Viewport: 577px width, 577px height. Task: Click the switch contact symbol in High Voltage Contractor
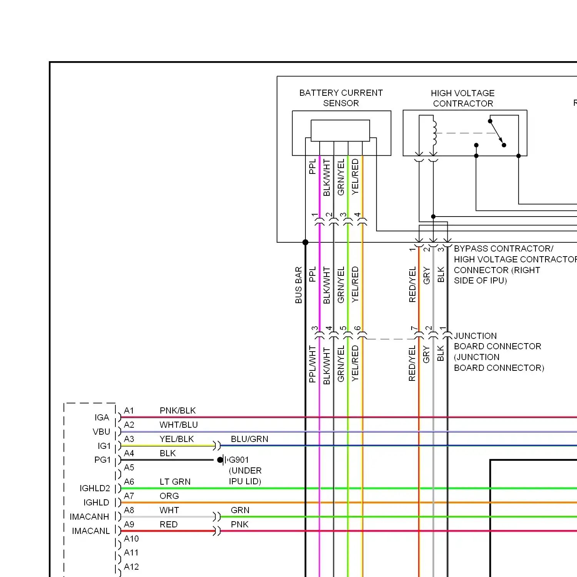tap(497, 133)
